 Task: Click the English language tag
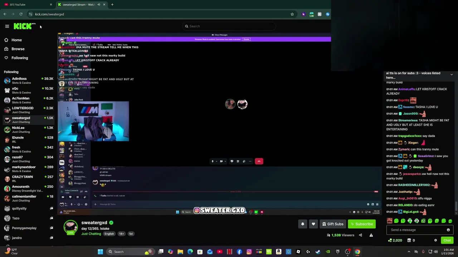[109, 234]
